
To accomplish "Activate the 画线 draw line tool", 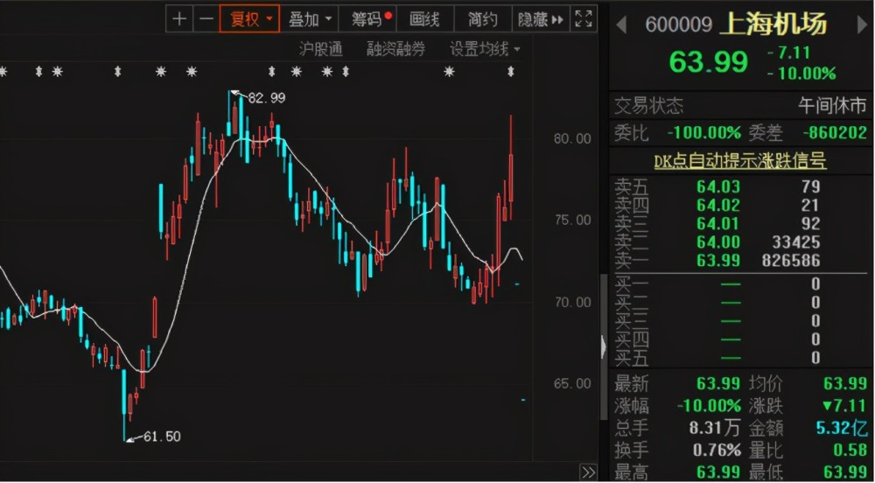I will pyautogui.click(x=424, y=19).
